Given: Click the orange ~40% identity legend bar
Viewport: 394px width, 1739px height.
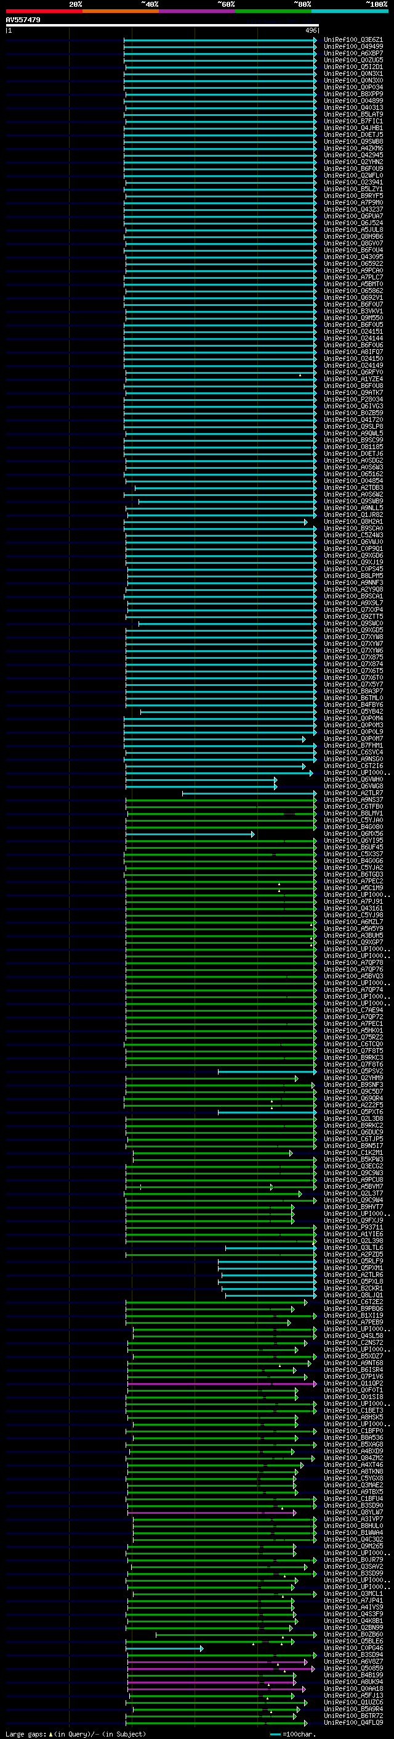Looking at the screenshot, I should (x=121, y=11).
